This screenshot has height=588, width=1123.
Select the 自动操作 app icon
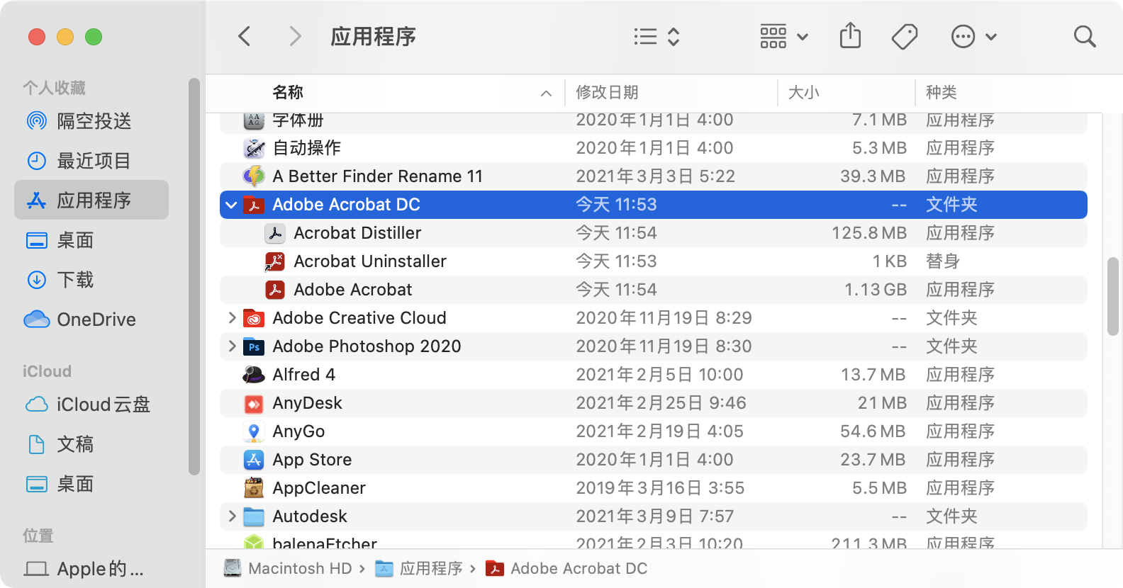254,148
